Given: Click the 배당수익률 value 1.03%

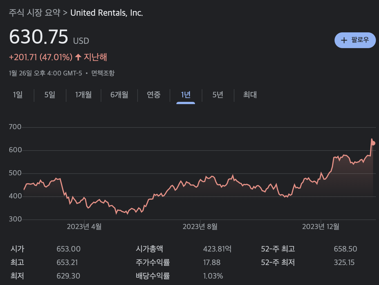Looking at the screenshot, I should click(213, 276).
